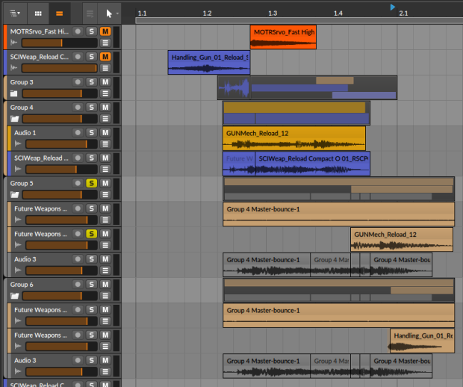The height and width of the screenshot is (387, 463).
Task: Adjust the Audio 1 volume fader
Action: pyautogui.click(x=61, y=144)
